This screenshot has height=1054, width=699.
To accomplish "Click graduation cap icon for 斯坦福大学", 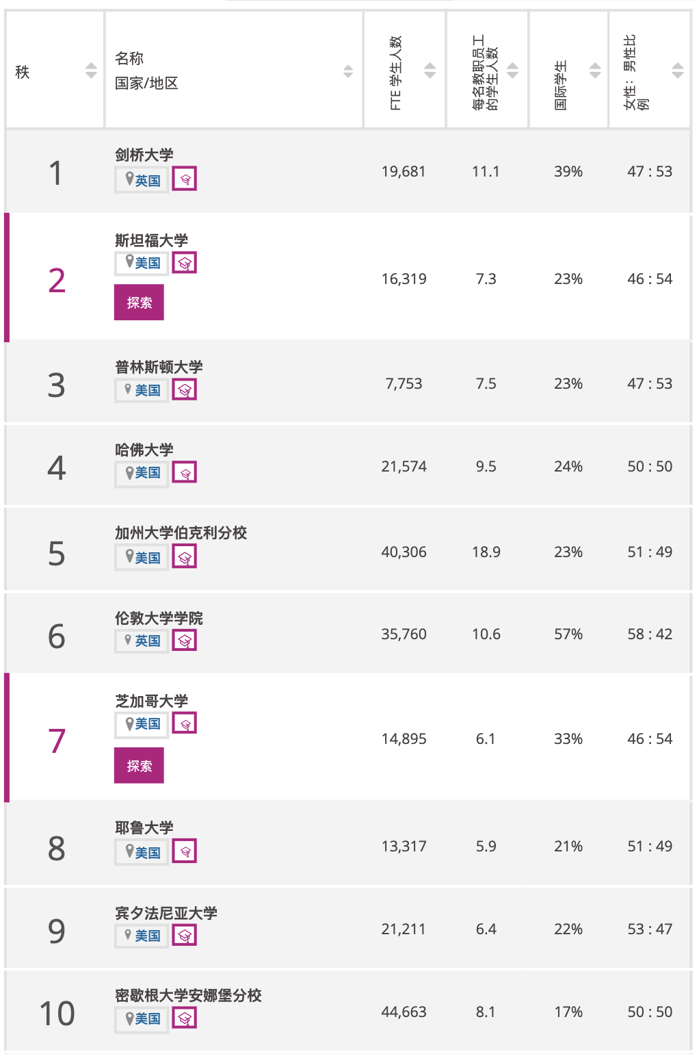I will [x=184, y=263].
